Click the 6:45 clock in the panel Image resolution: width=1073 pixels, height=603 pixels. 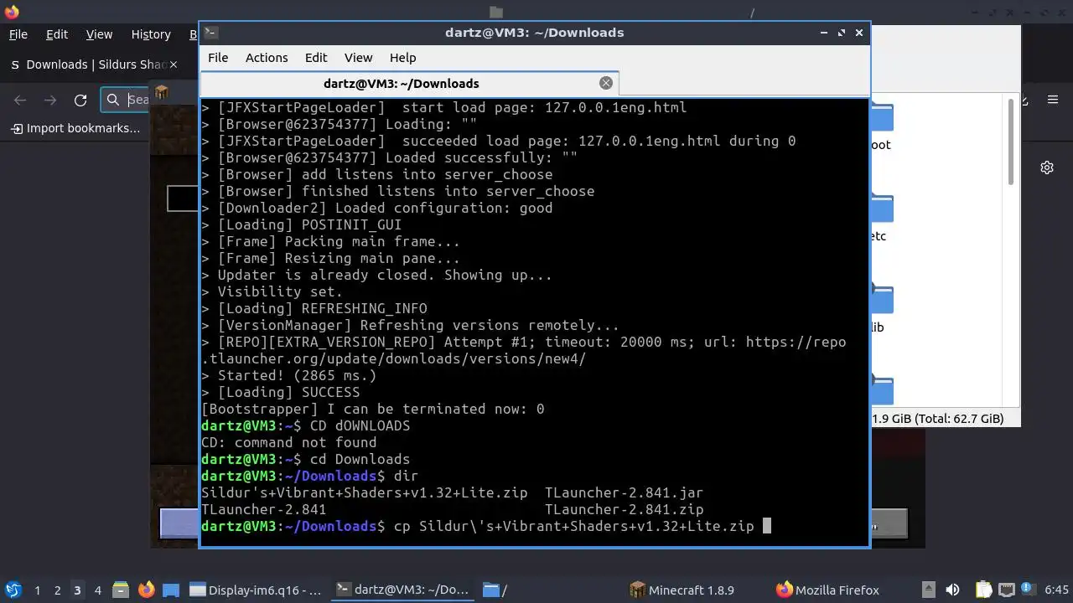click(1056, 590)
